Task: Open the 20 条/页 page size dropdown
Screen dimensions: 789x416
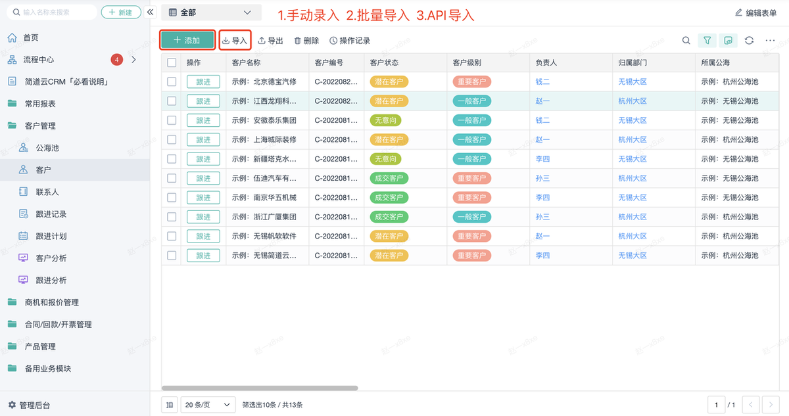Action: (x=208, y=405)
